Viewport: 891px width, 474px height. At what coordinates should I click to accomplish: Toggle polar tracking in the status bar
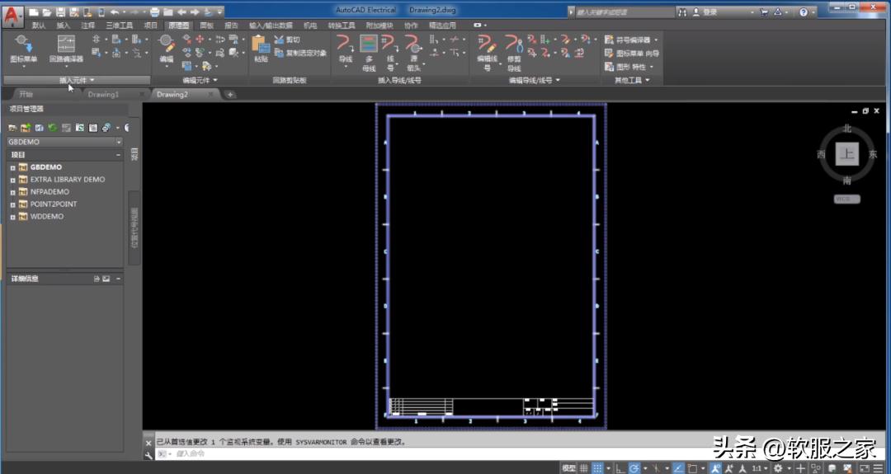pyautogui.click(x=634, y=468)
